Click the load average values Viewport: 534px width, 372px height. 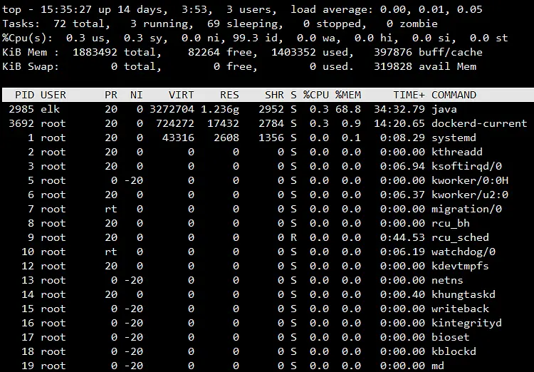(x=431, y=9)
